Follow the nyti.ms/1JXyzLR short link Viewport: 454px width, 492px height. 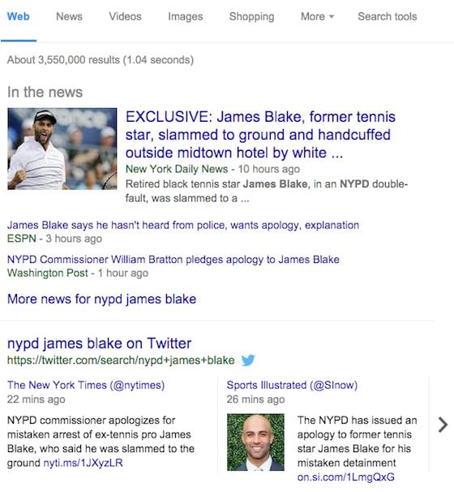pos(83,463)
